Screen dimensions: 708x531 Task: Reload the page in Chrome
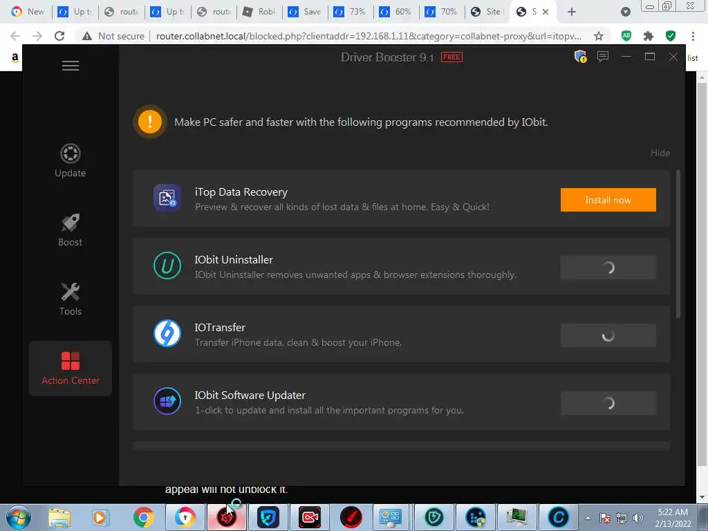click(59, 36)
